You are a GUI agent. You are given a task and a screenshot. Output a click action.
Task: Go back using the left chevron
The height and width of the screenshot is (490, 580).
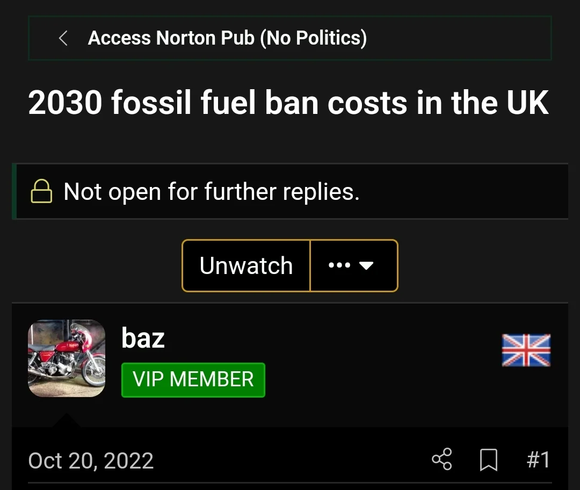pos(63,38)
